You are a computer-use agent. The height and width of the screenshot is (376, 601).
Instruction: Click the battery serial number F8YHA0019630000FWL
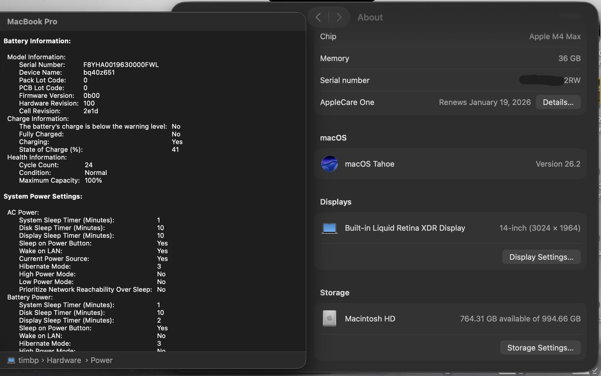coord(121,65)
